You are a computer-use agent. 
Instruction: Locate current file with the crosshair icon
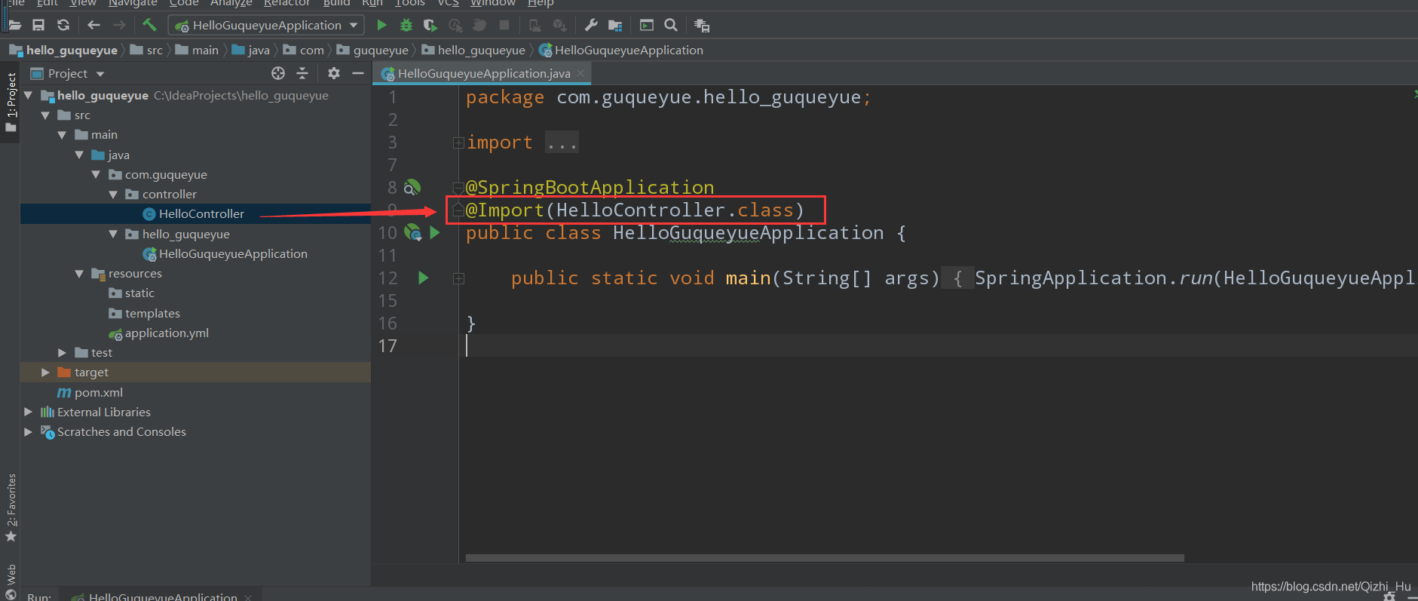pos(278,73)
